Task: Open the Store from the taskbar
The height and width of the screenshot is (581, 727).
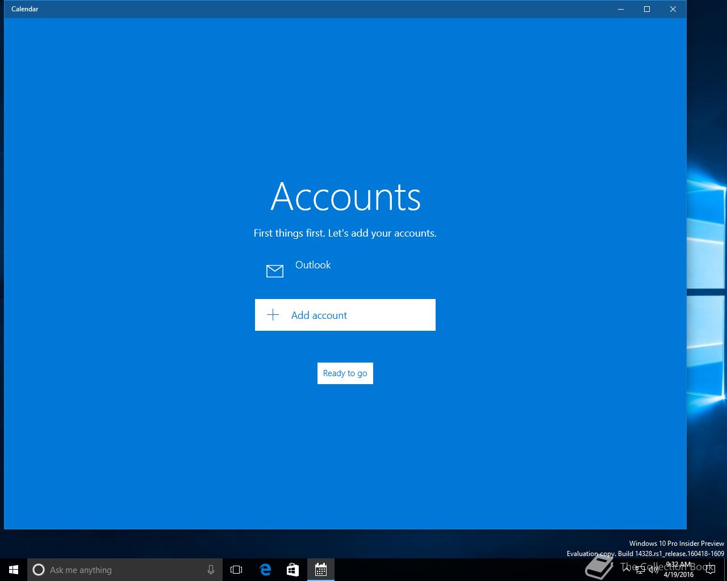Action: coord(293,570)
